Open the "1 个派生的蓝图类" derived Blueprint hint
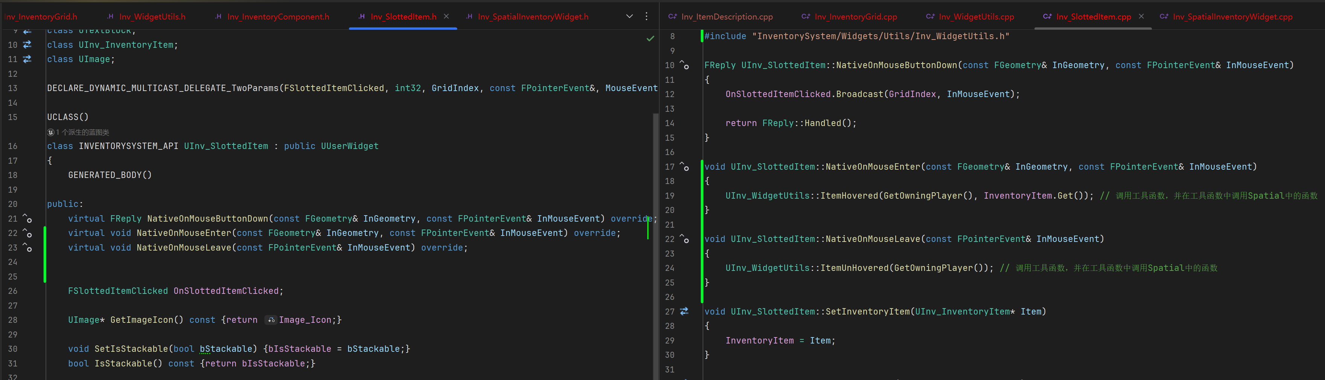Viewport: 1325px width, 380px height. [79, 132]
